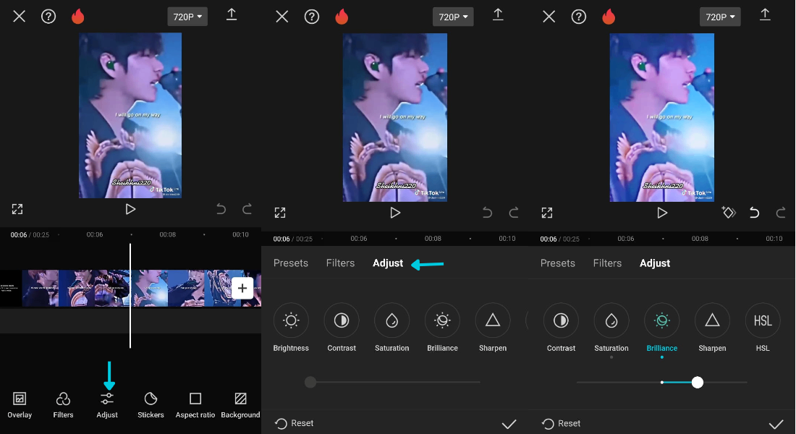
Task: Undo in the middle panel
Action: [x=487, y=213]
